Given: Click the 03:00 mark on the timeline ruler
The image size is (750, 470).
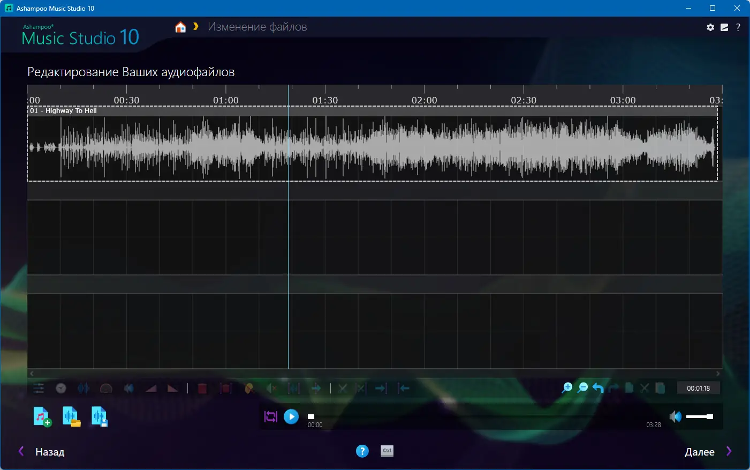Looking at the screenshot, I should 623,100.
